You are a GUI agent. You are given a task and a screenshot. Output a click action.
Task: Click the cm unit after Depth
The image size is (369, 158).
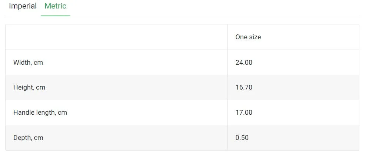[x=39, y=138]
